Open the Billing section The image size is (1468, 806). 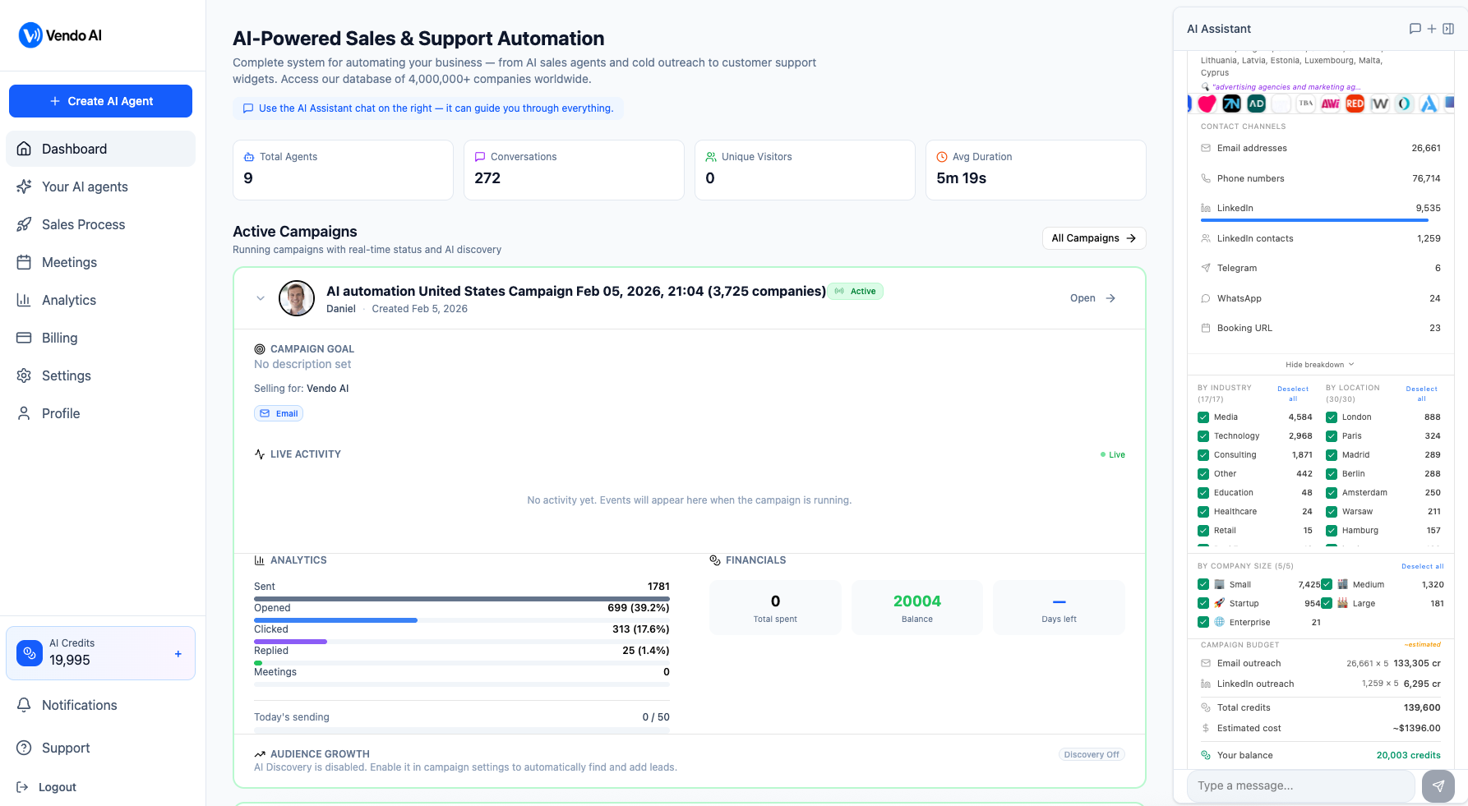(60, 338)
